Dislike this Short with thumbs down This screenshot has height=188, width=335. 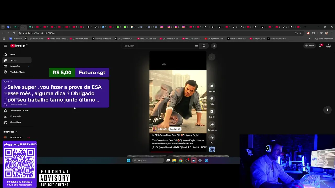pyautogui.click(x=212, y=99)
